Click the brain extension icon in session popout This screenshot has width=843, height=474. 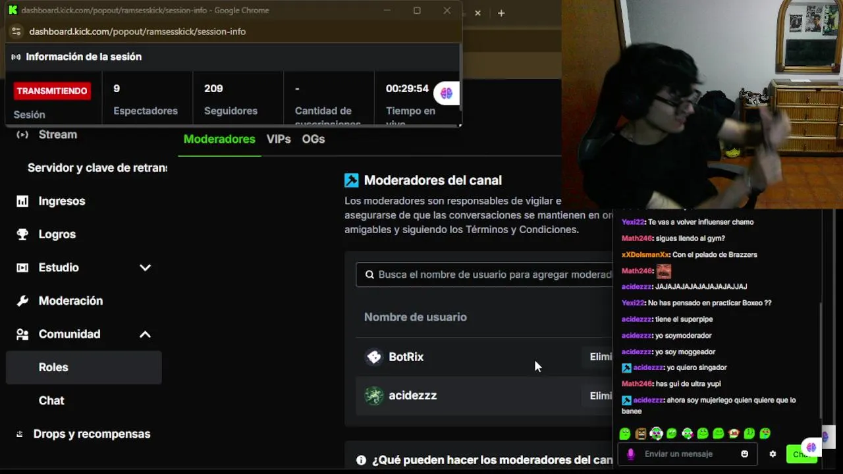tap(447, 93)
